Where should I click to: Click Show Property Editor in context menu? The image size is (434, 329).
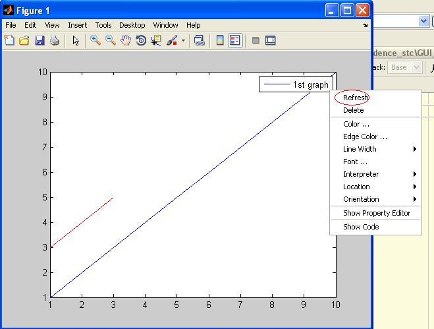coord(376,213)
